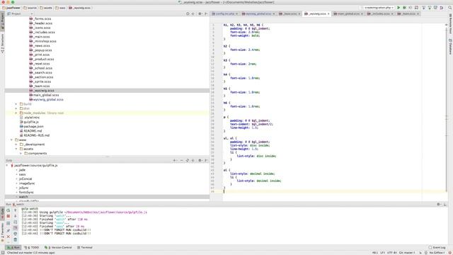
Task: Click gulpfile.js path link in Run console
Action: 105,212
